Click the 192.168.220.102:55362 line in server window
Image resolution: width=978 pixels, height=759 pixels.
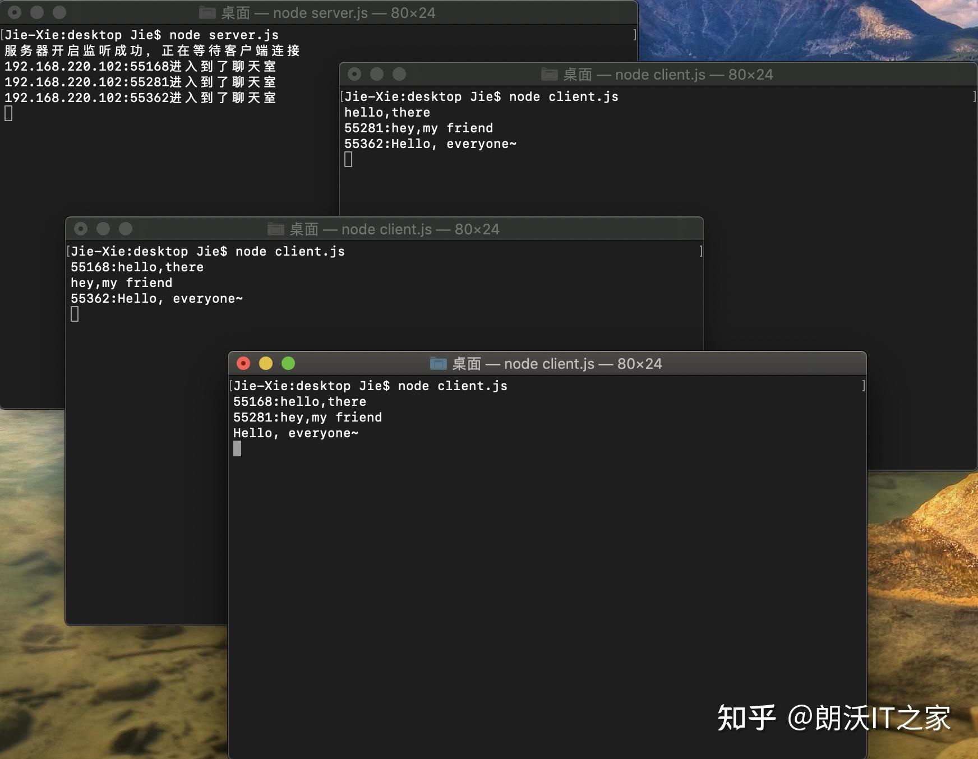pos(140,98)
